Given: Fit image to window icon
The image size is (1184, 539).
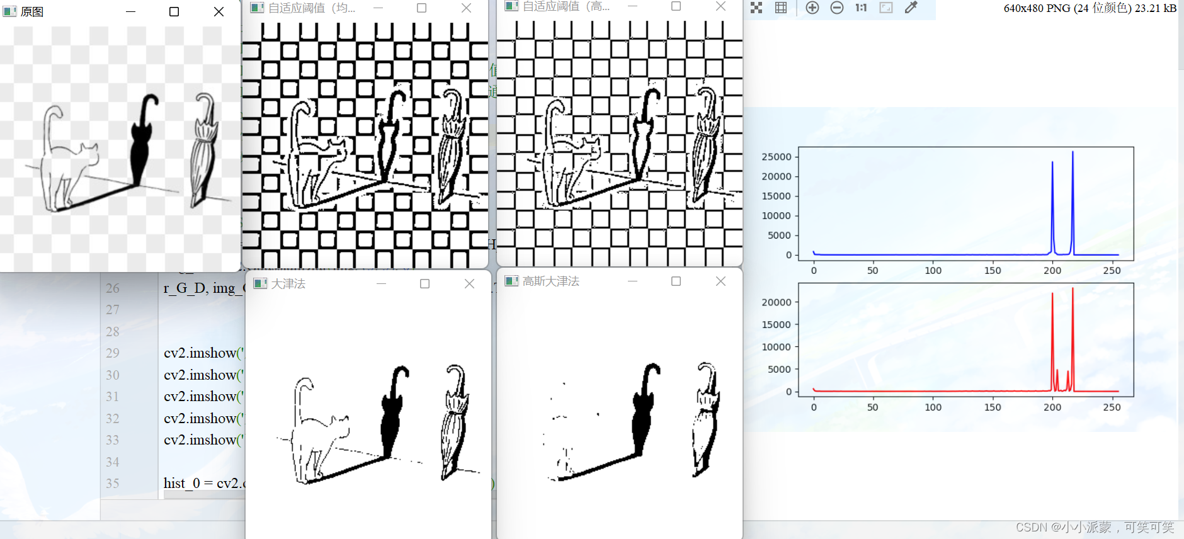Looking at the screenshot, I should pos(886,8).
